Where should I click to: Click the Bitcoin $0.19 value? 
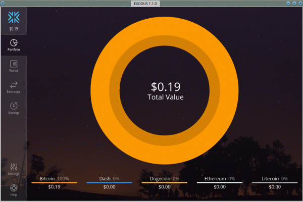(x=54, y=187)
